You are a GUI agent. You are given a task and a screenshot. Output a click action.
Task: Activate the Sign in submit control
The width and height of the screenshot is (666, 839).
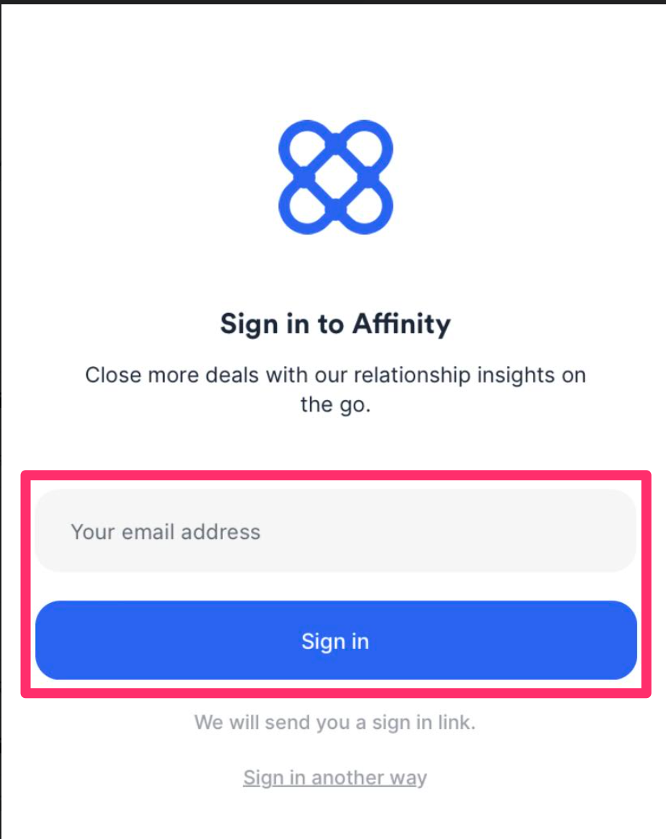335,640
